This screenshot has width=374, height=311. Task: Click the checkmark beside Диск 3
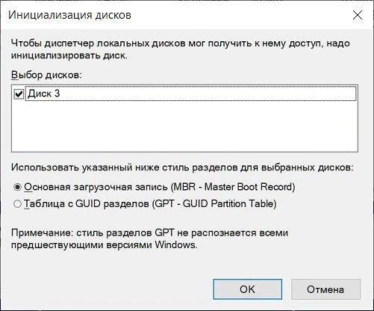tap(19, 94)
